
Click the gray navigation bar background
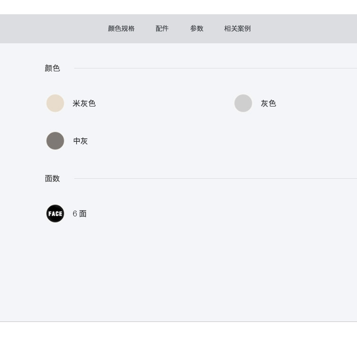(305, 29)
